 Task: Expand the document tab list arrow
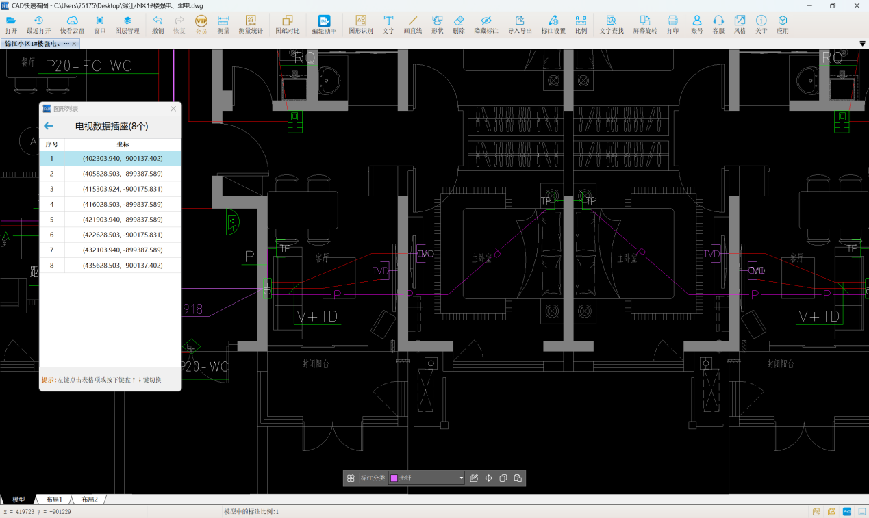(x=862, y=44)
